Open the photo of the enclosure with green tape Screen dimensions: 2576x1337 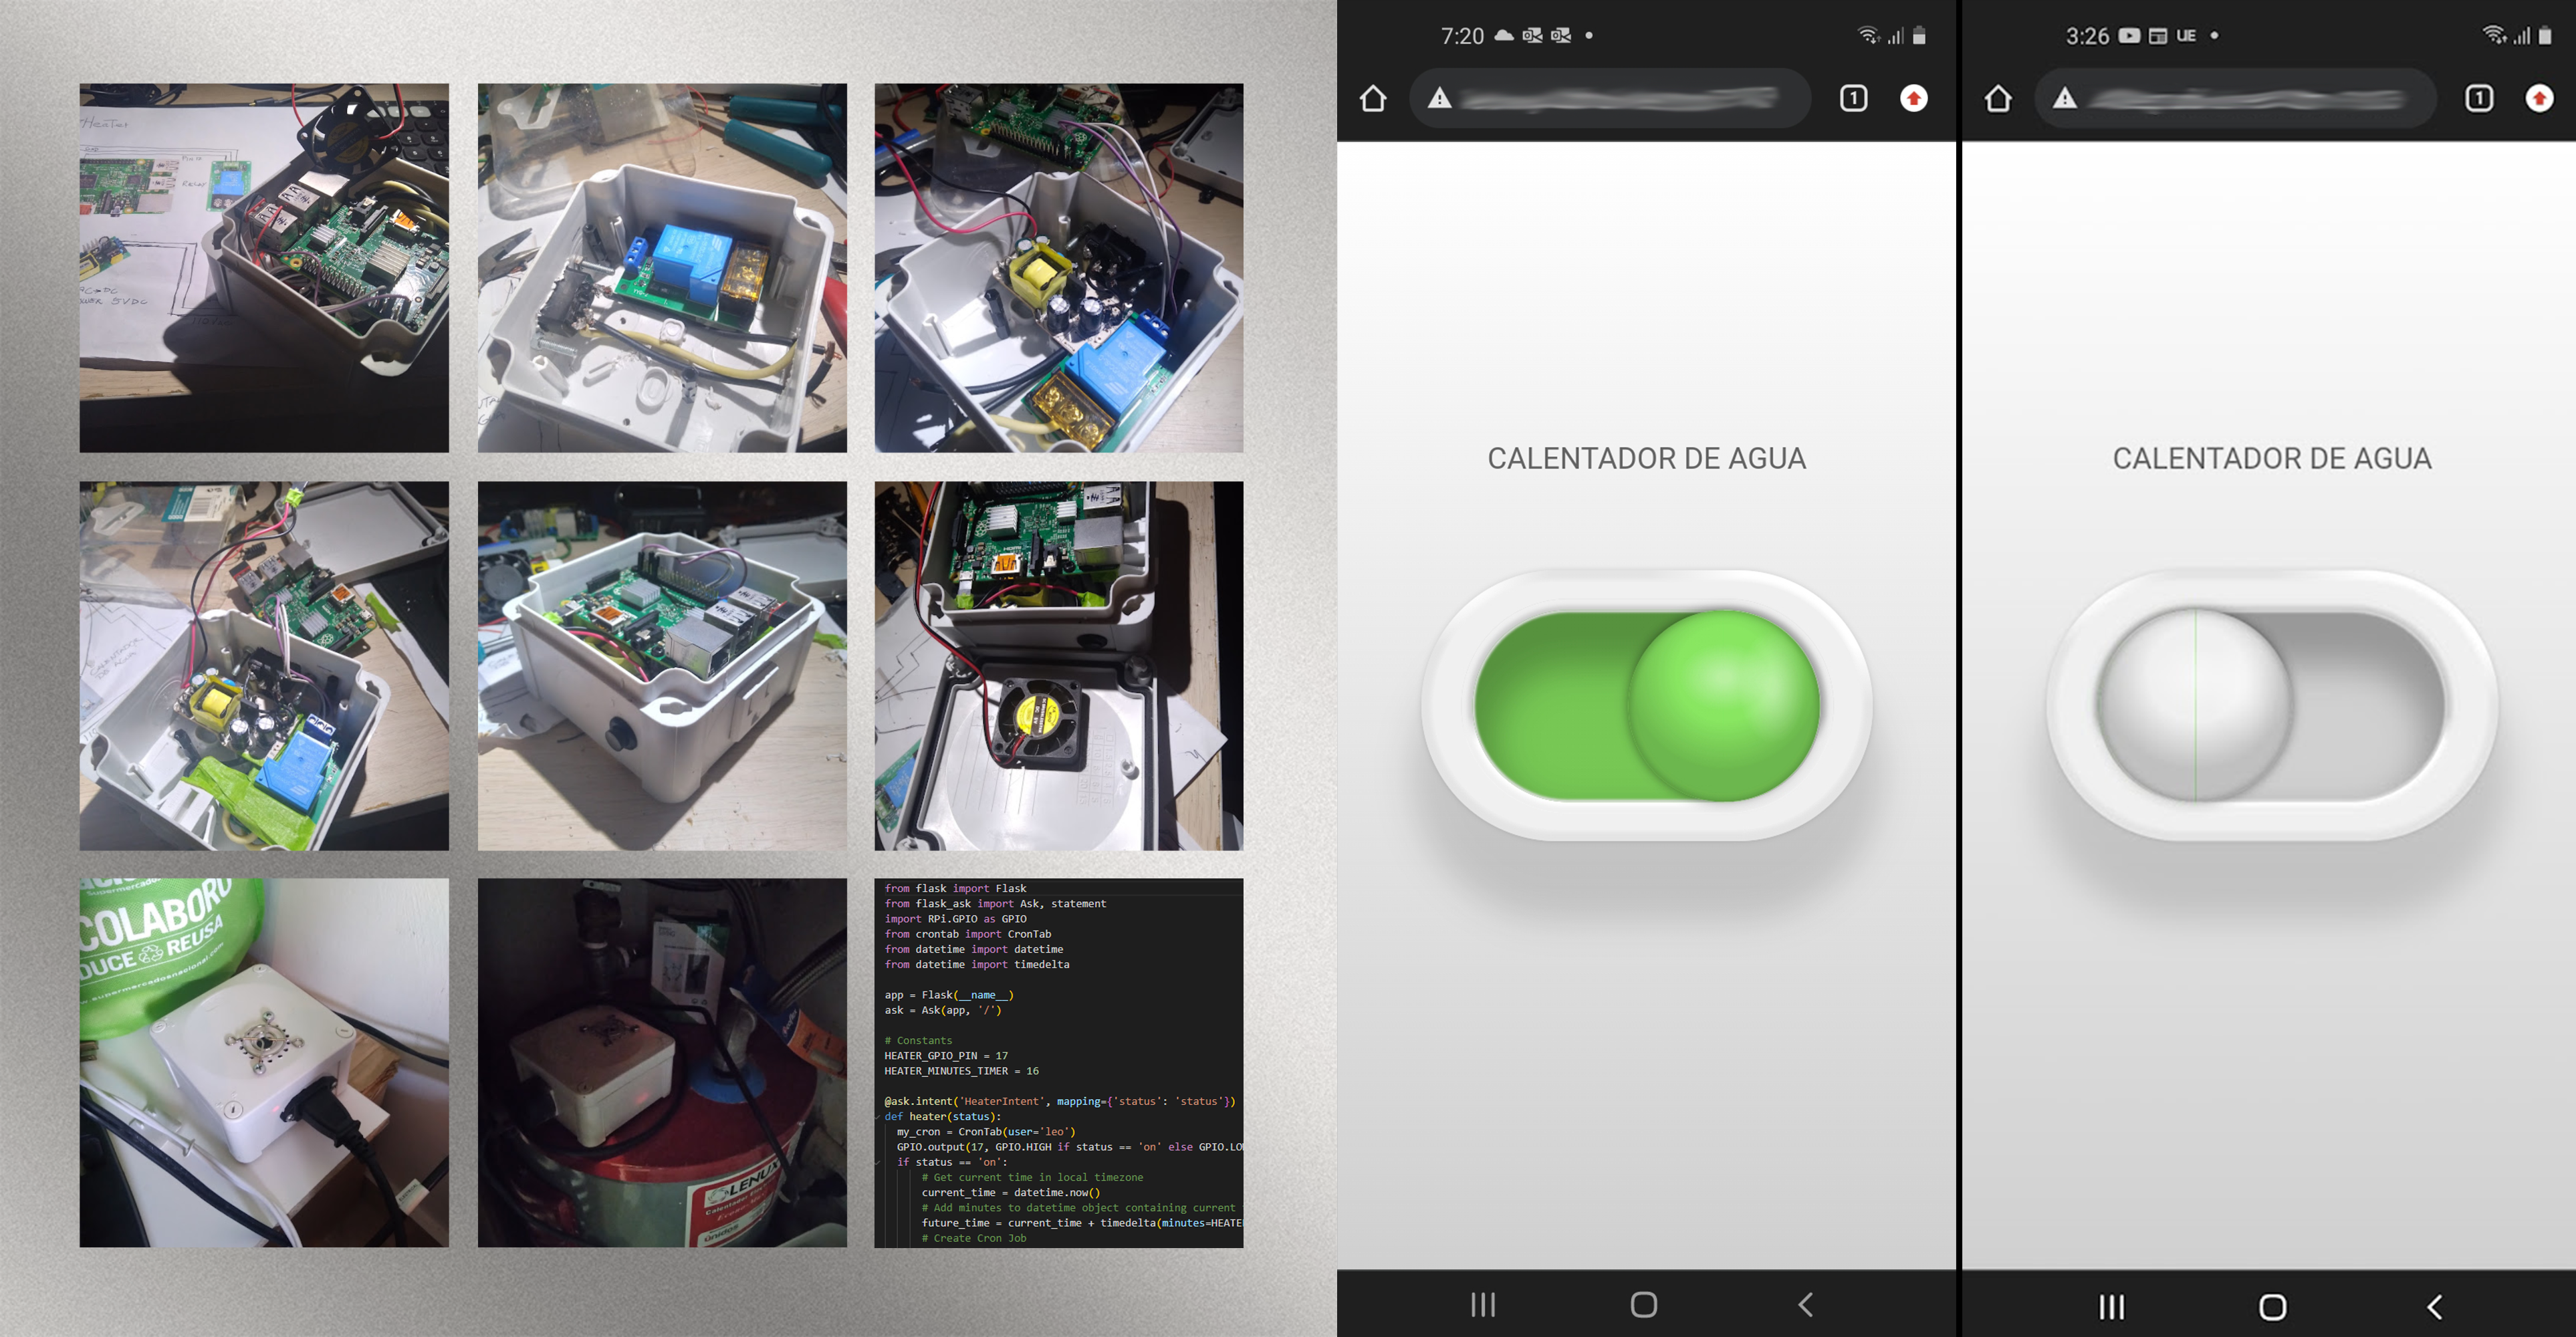coord(264,666)
